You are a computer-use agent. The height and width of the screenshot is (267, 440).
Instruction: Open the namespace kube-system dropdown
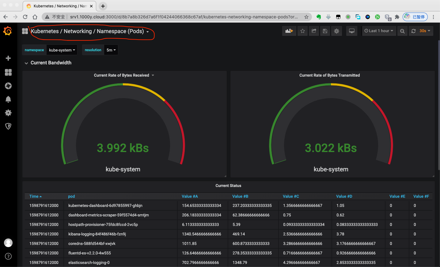pyautogui.click(x=62, y=50)
